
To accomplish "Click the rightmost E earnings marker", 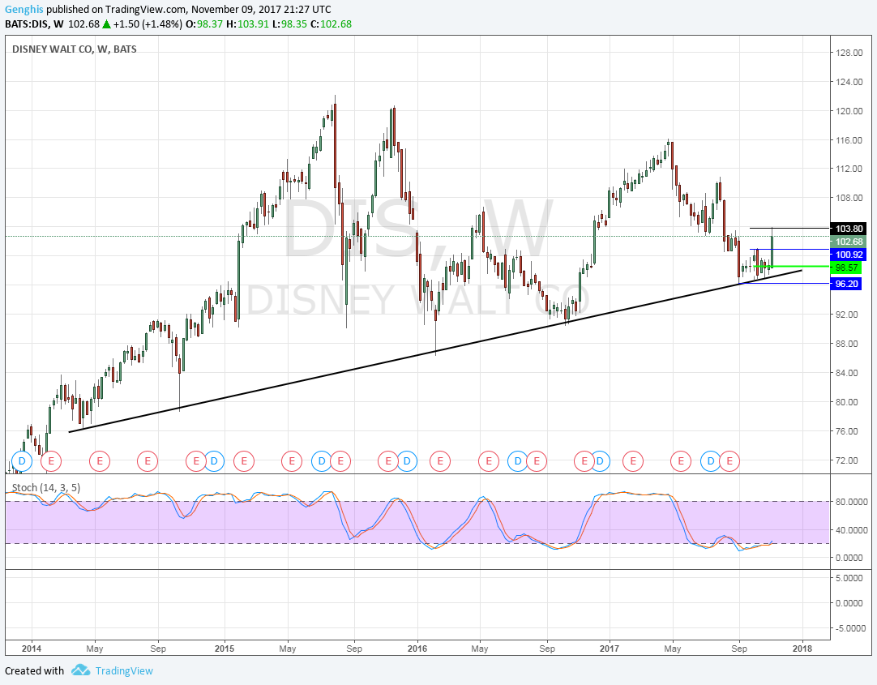I will 730,461.
